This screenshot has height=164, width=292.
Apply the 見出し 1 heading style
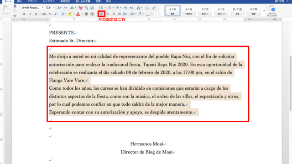pyautogui.click(x=205, y=11)
